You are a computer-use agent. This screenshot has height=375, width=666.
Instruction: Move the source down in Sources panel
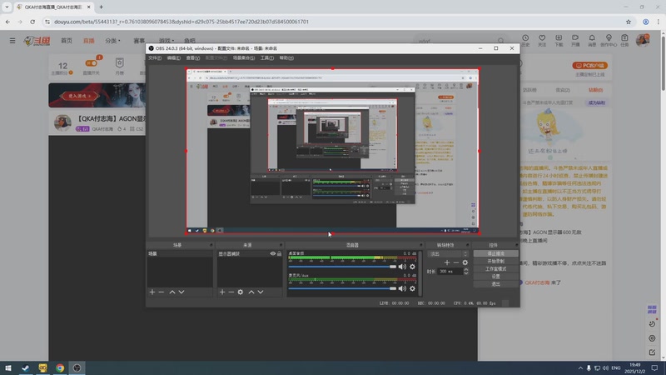coord(261,292)
